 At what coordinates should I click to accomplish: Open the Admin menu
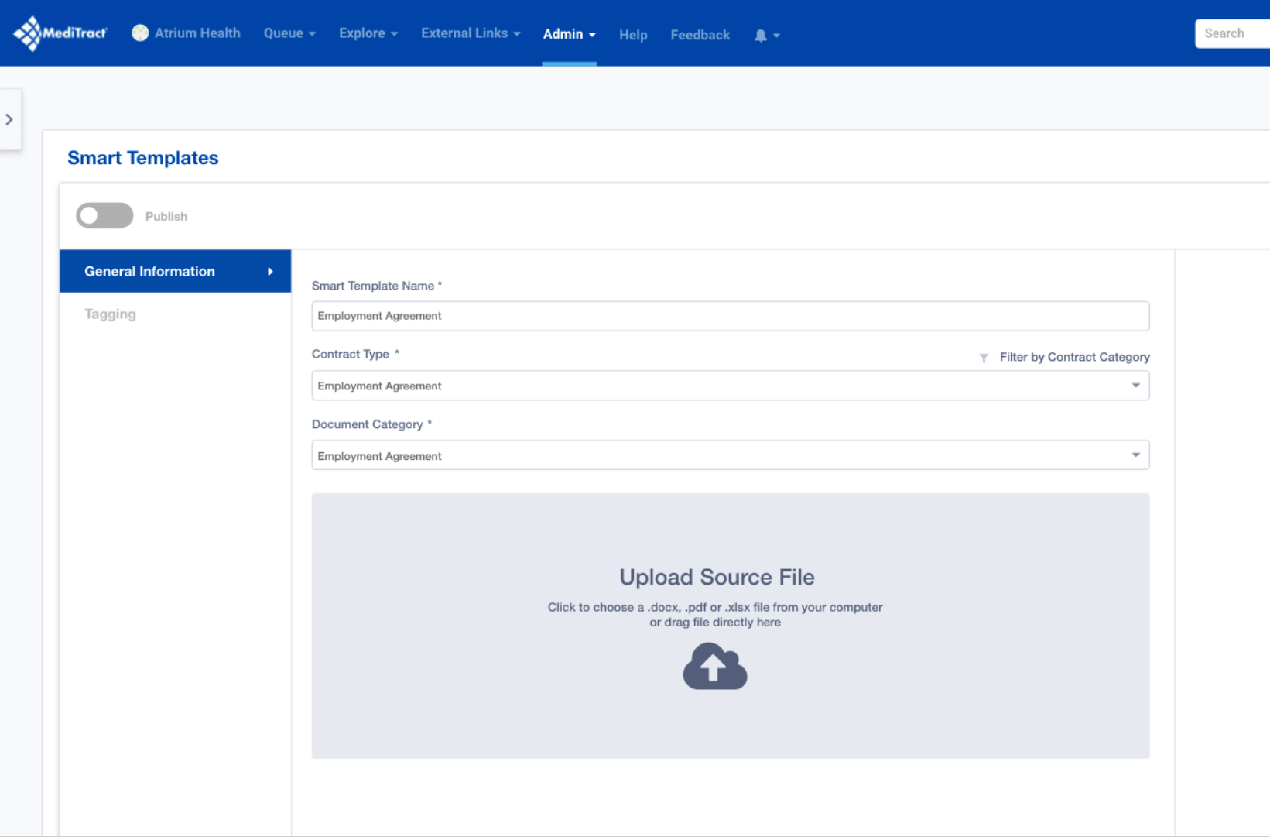[569, 33]
